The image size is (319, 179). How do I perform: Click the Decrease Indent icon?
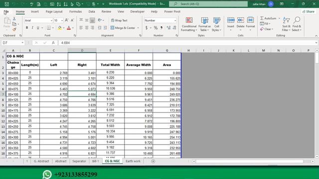100,28
